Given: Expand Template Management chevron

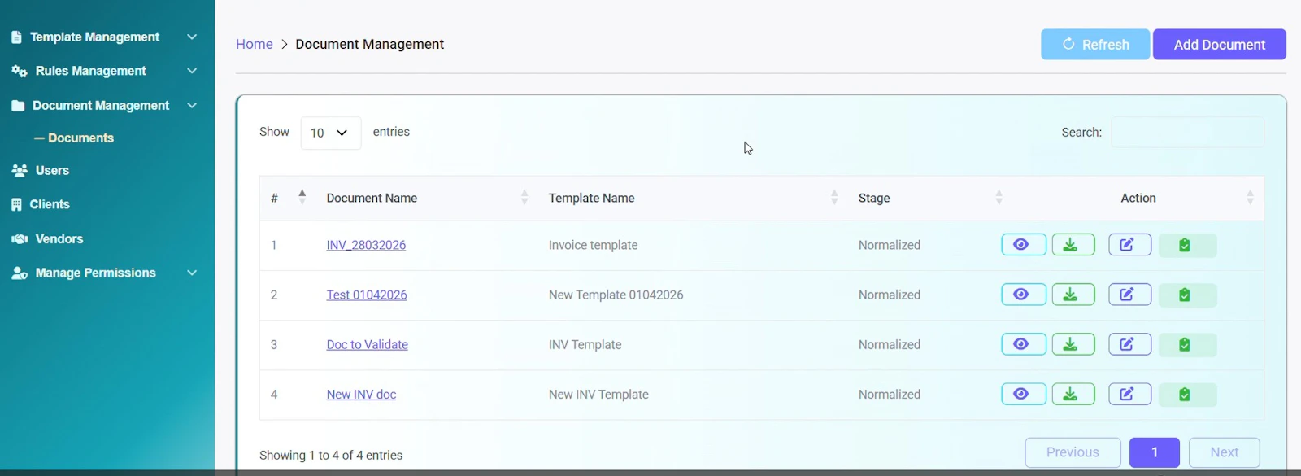Looking at the screenshot, I should coord(192,37).
